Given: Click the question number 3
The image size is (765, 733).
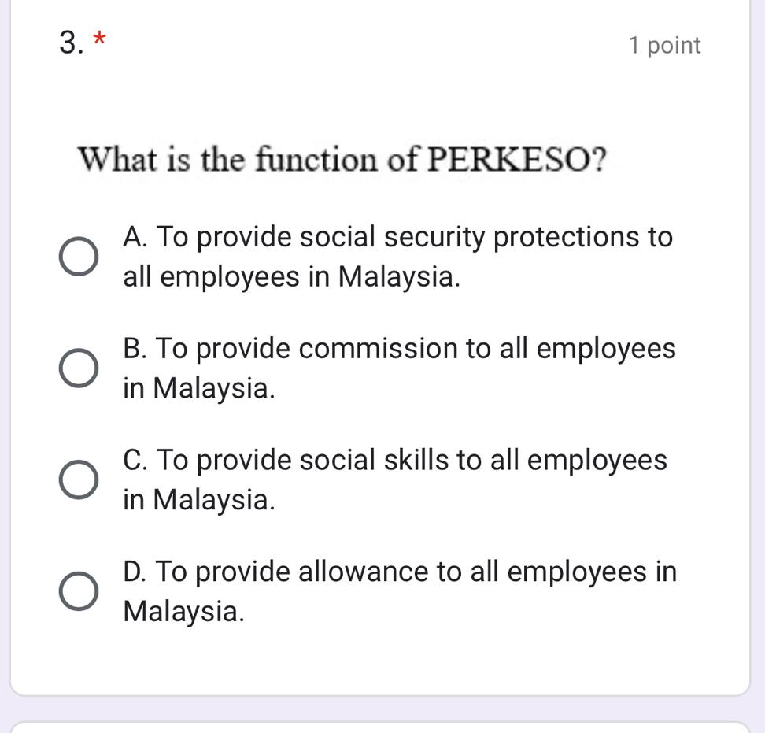Looking at the screenshot, I should (x=71, y=44).
